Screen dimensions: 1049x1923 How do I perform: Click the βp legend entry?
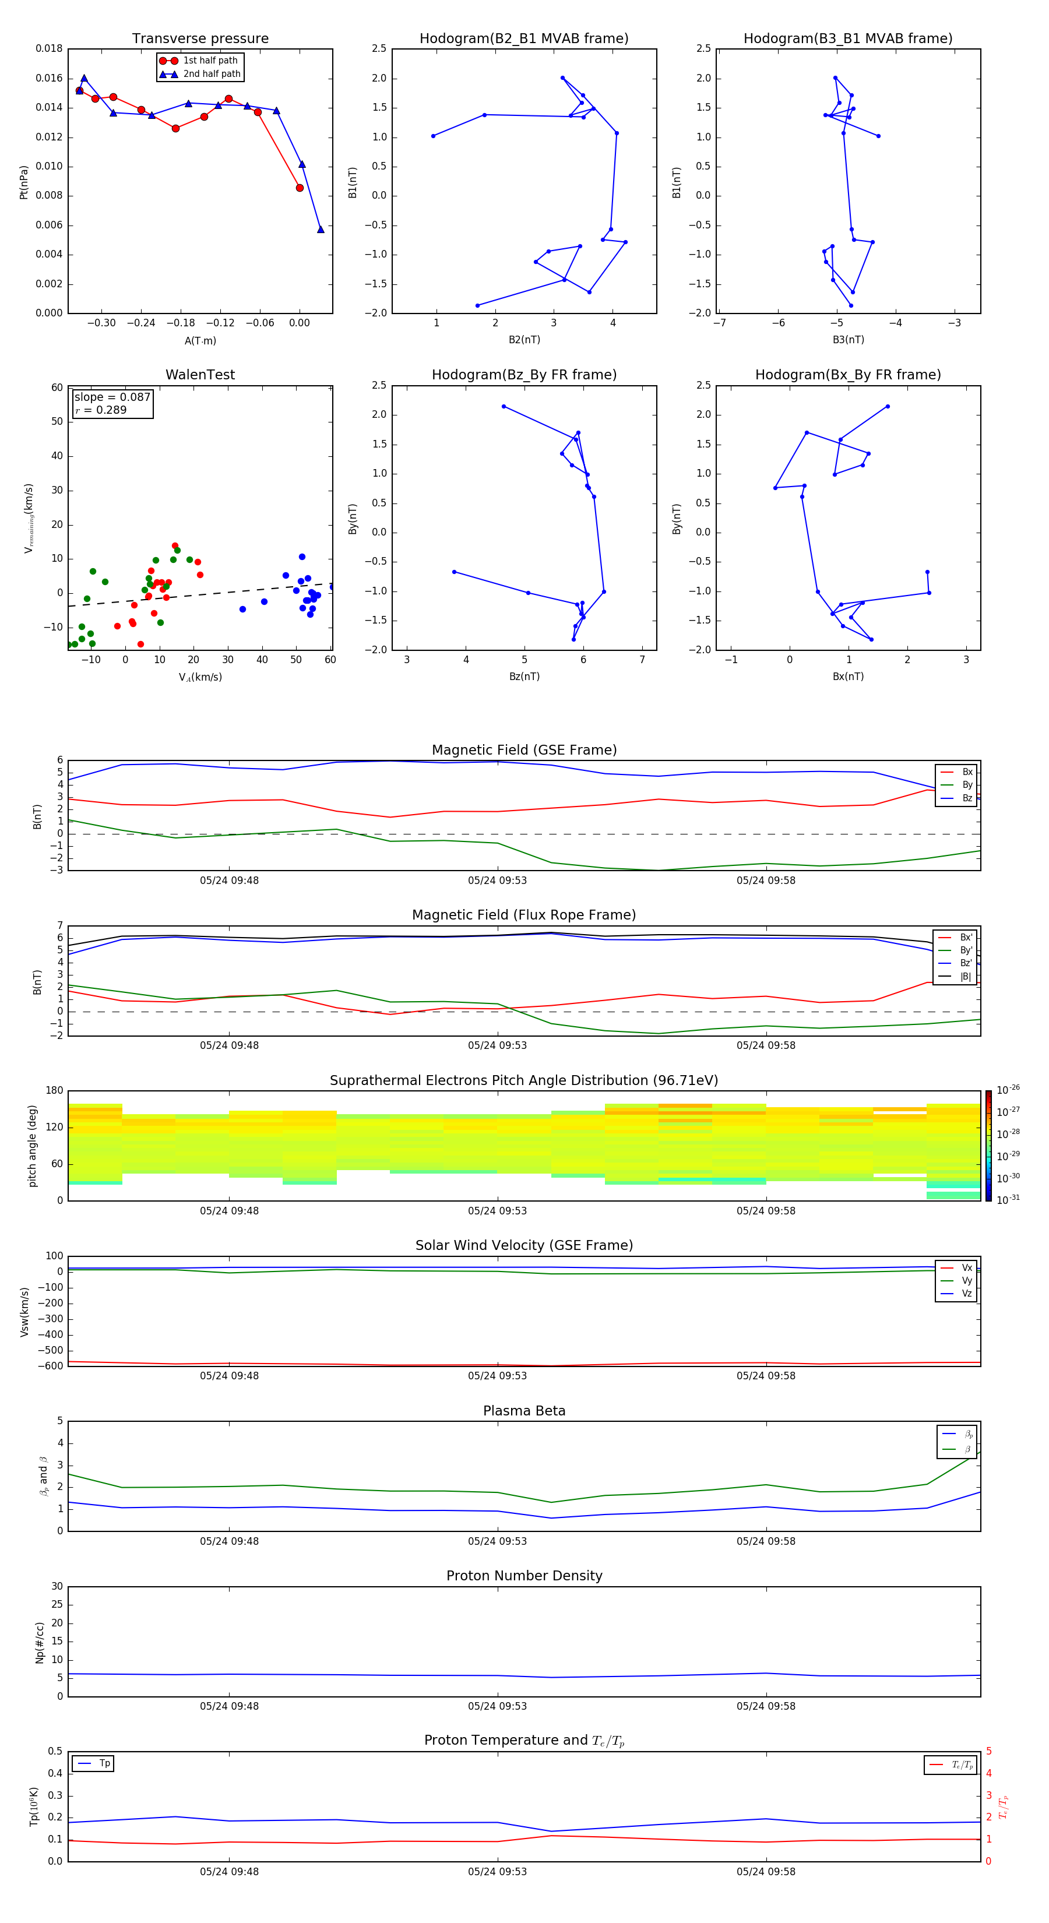click(x=958, y=1434)
